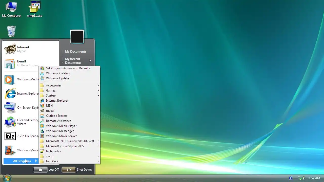Open Files and Settings Transfer Wizard

(x=21, y=122)
